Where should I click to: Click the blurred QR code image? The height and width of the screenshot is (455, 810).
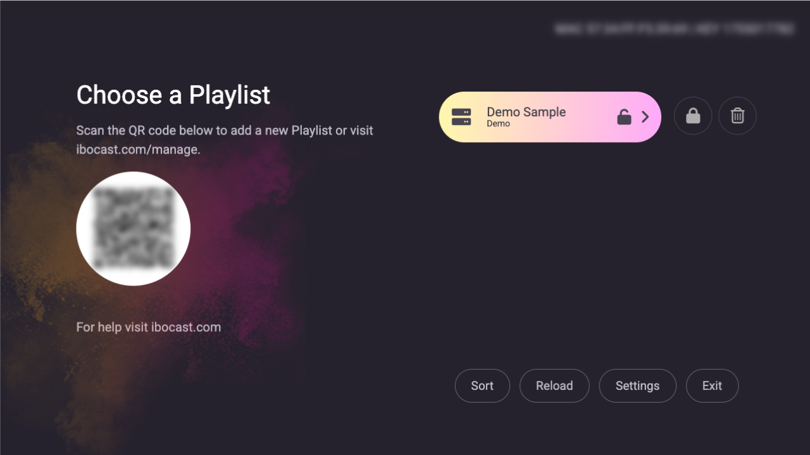[x=134, y=229]
